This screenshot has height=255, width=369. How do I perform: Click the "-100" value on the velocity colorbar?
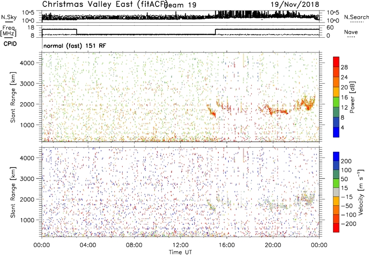(349, 215)
